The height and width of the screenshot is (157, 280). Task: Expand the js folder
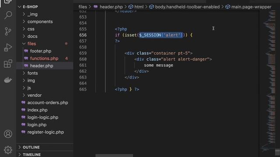click(24, 88)
